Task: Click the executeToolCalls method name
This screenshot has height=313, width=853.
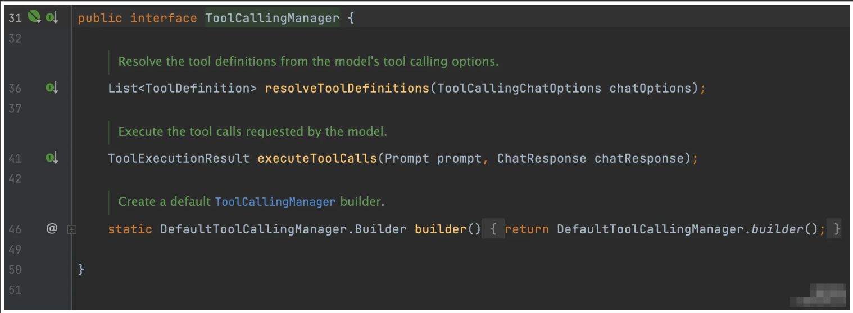Action: tap(317, 158)
